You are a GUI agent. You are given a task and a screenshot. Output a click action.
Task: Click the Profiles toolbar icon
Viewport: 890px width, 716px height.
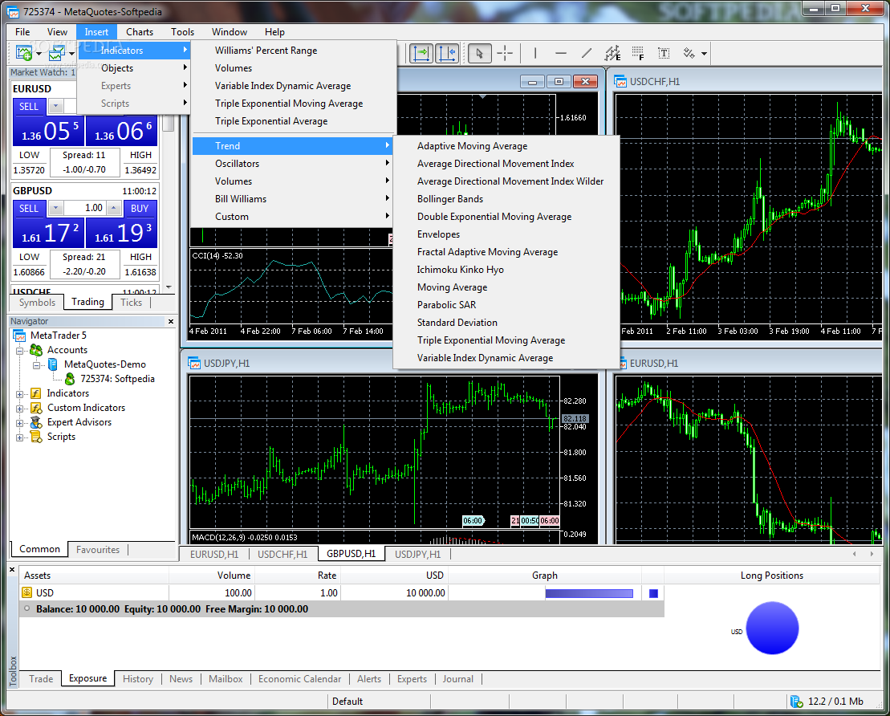(x=56, y=53)
